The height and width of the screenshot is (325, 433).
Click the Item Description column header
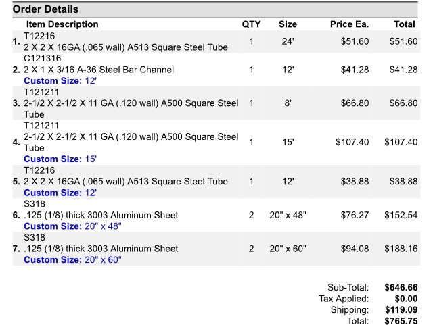coord(62,24)
